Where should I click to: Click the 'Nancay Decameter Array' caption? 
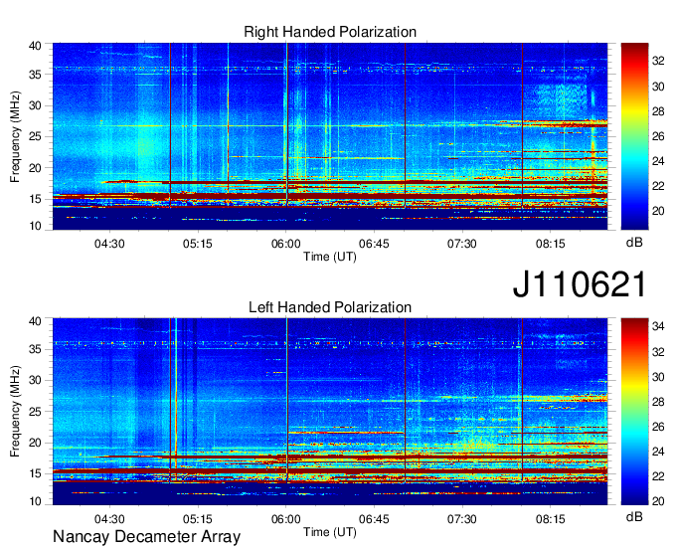coord(146,537)
